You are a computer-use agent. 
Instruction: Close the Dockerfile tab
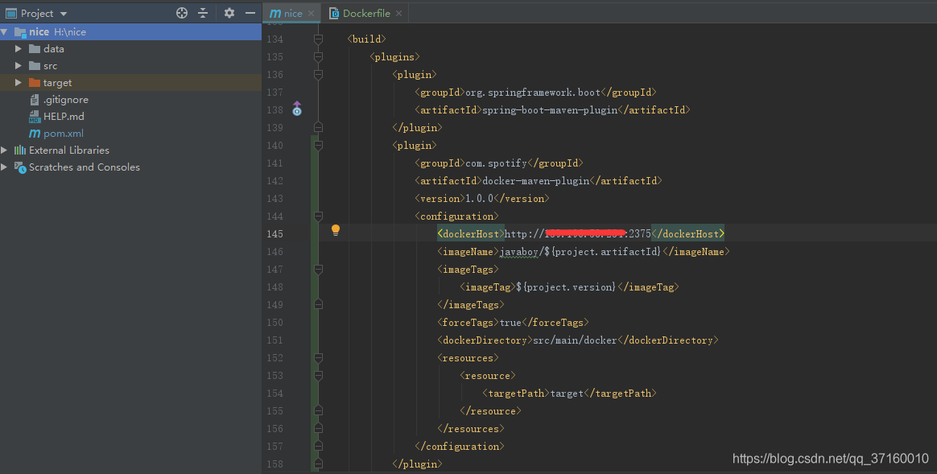pyautogui.click(x=398, y=13)
